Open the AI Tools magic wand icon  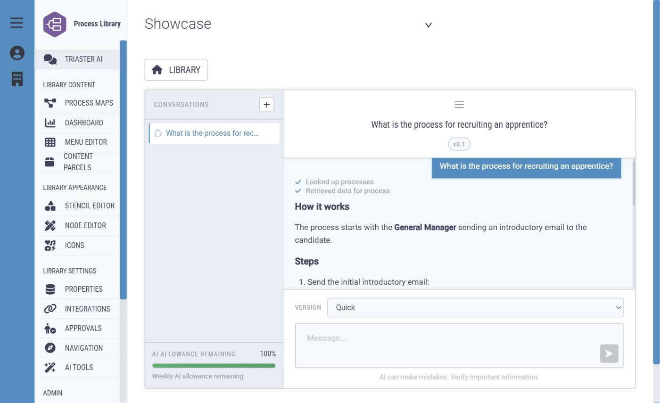[x=50, y=368]
